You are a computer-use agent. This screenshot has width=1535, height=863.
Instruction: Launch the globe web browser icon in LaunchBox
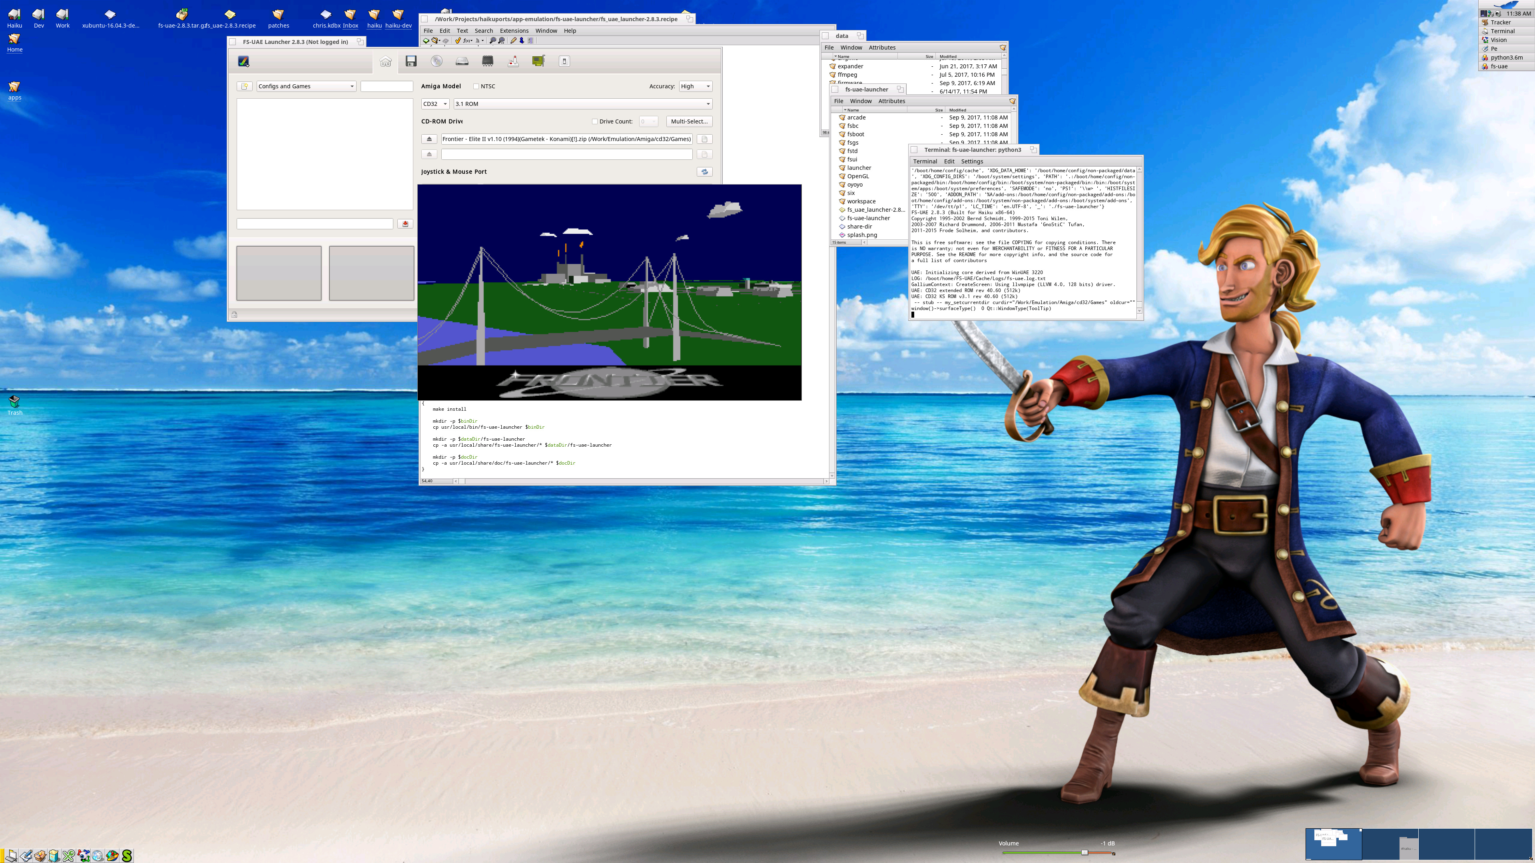click(98, 856)
